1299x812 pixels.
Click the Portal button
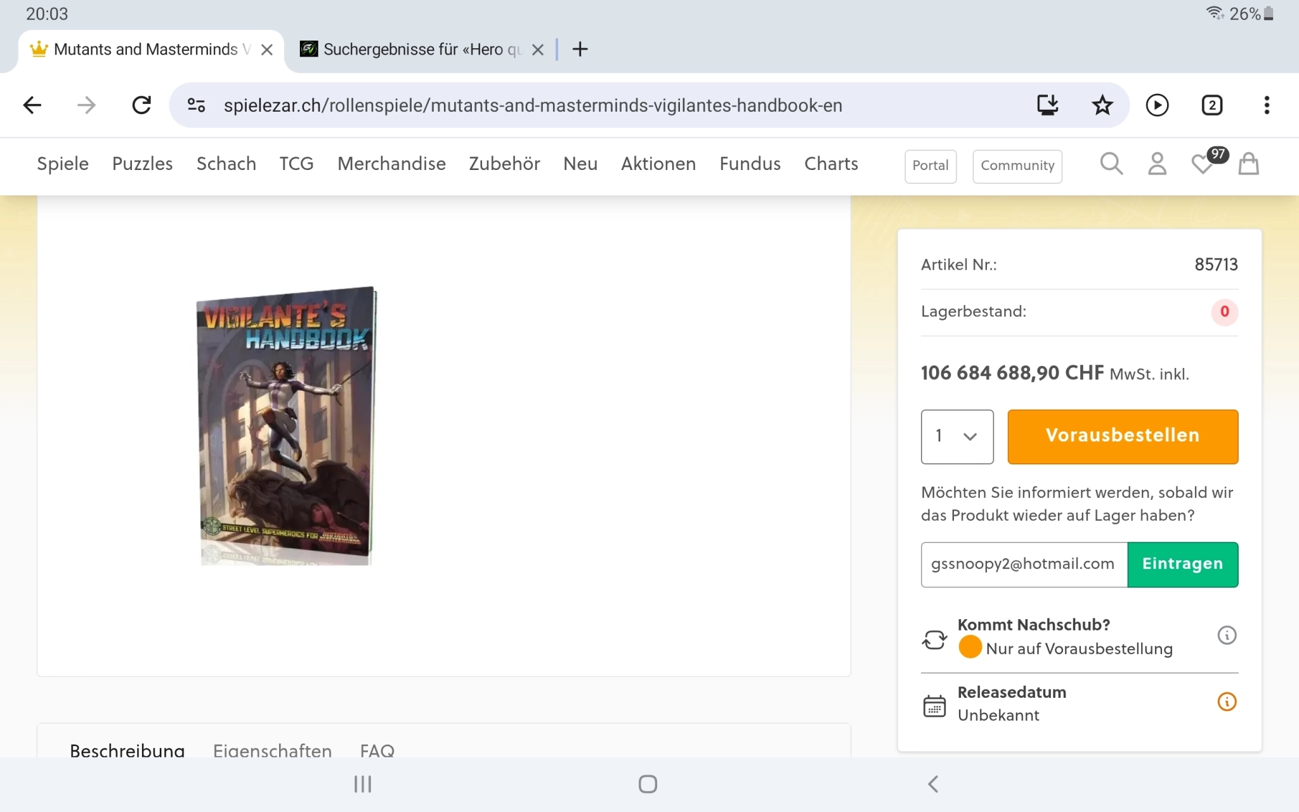click(x=930, y=166)
